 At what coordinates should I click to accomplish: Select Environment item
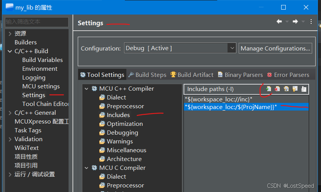[40, 69]
